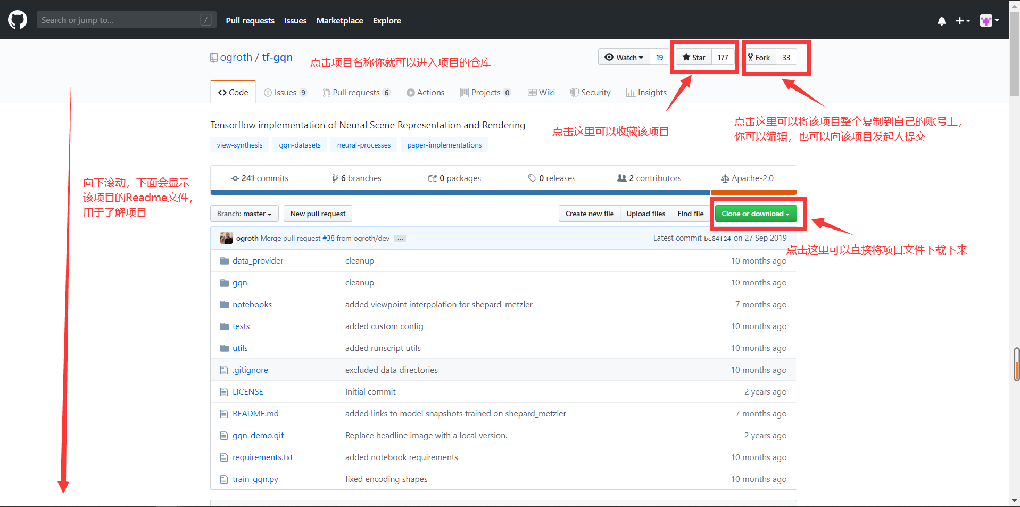
Task: Open the data_provider folder
Action: click(x=258, y=260)
